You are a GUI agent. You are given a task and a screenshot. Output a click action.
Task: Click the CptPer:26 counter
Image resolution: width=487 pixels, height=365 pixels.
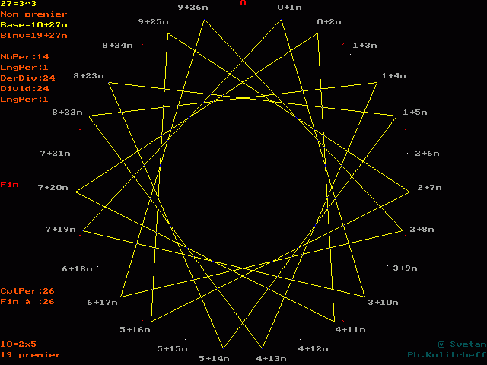click(27, 291)
